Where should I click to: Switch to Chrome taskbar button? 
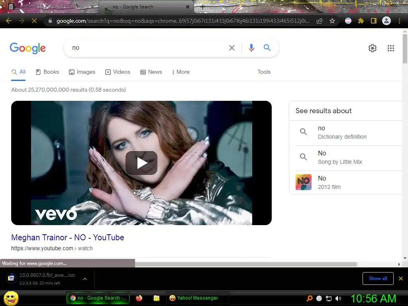pos(98,298)
